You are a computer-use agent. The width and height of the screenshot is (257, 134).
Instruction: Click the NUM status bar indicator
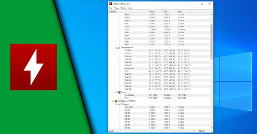tap(201, 131)
